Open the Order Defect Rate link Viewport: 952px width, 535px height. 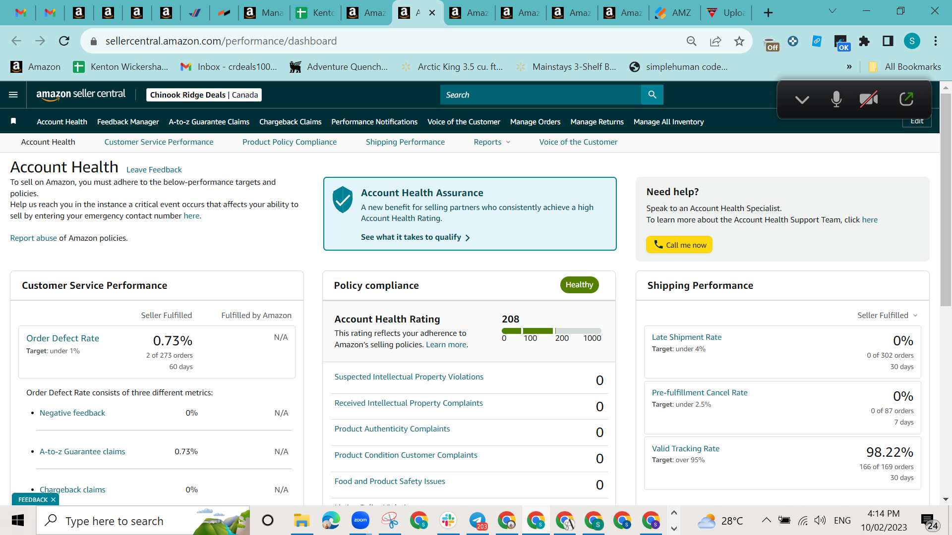(x=62, y=338)
